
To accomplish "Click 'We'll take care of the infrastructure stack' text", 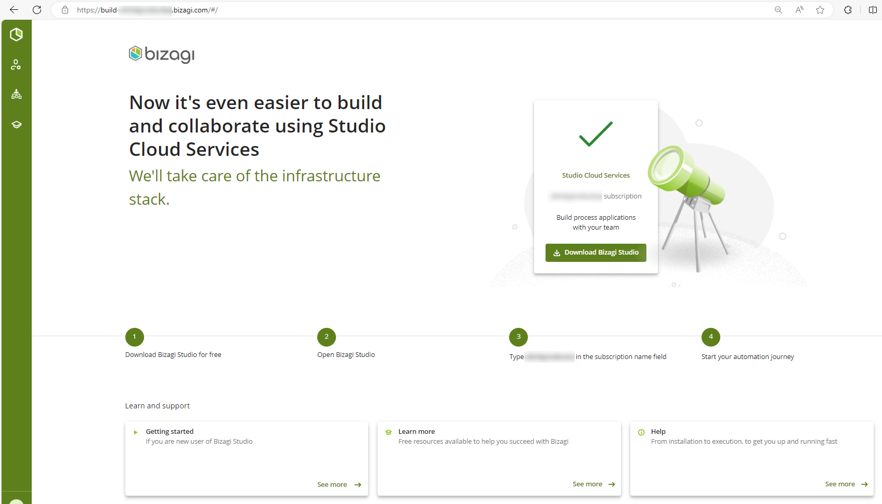I will pos(255,188).
